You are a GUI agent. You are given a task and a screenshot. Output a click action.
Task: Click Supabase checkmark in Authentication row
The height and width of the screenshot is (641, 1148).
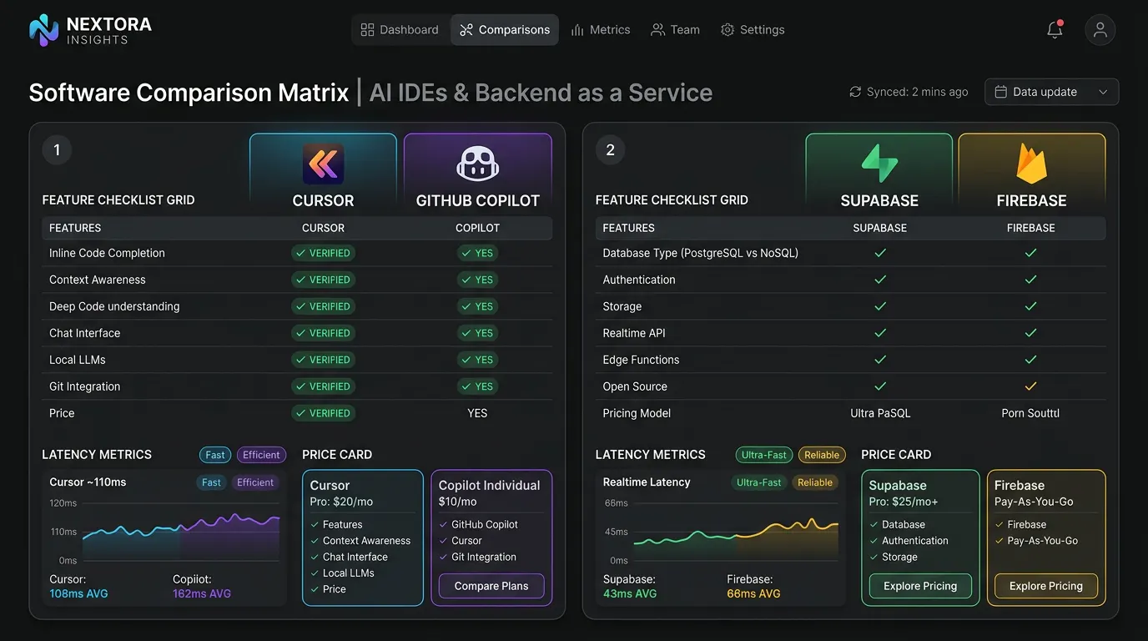tap(880, 280)
